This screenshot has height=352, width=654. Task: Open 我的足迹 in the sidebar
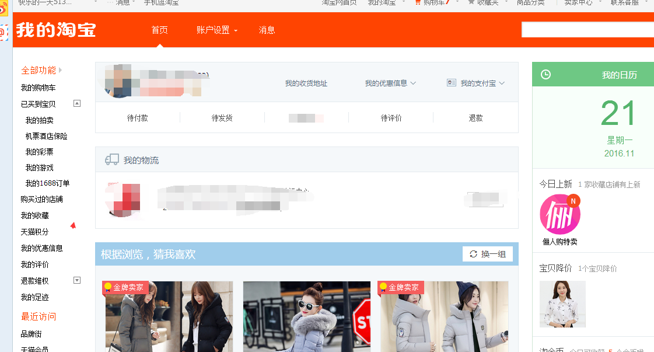pos(35,297)
